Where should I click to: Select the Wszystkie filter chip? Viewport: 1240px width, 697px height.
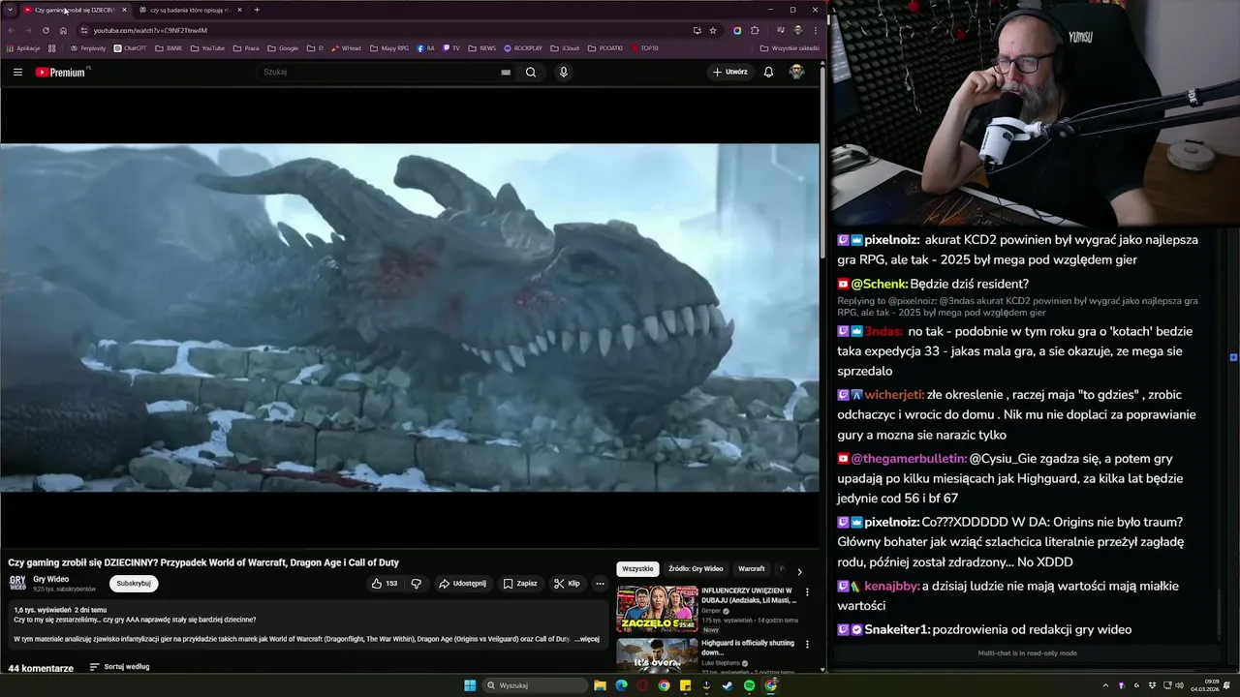637,569
